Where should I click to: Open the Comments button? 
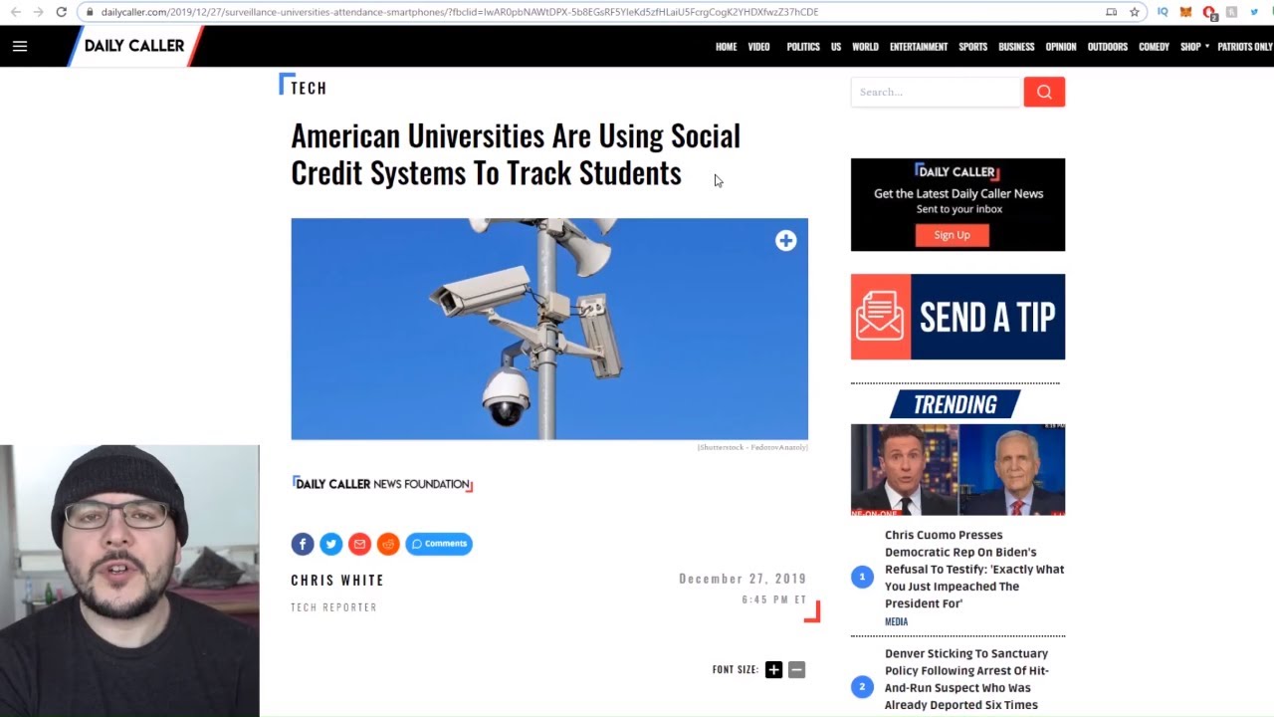click(x=439, y=544)
